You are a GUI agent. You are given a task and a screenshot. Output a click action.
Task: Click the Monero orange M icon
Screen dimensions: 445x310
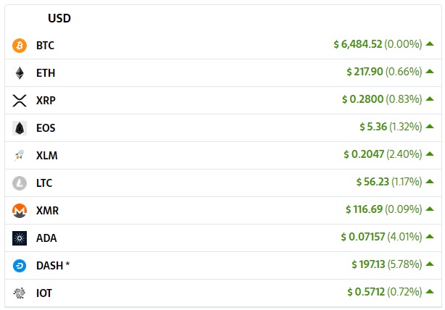point(20,211)
